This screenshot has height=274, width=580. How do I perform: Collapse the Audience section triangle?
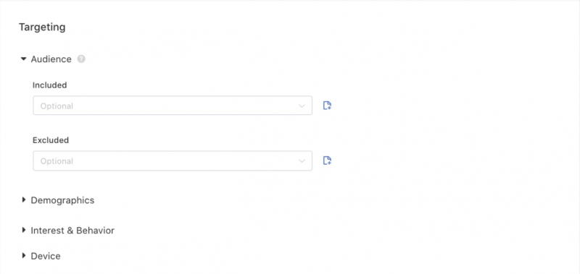[24, 59]
